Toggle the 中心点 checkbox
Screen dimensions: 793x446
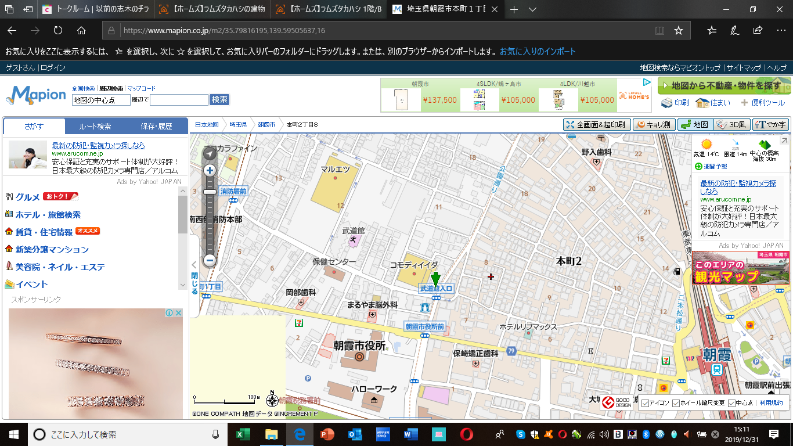(x=731, y=403)
